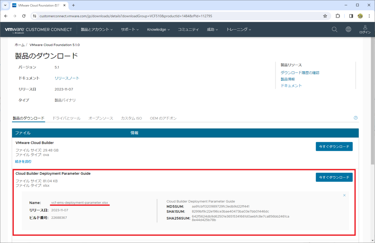The width and height of the screenshot is (375, 243).
Task: Click the browser back arrow
Action: tap(6, 16)
